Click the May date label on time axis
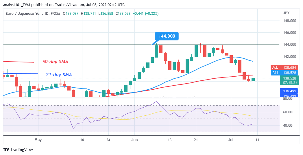303x155 pixels. [38, 140]
